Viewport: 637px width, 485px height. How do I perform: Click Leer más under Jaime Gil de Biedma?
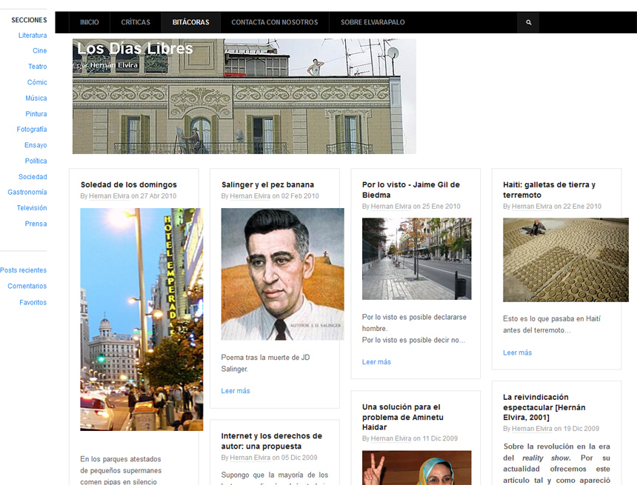pos(376,362)
